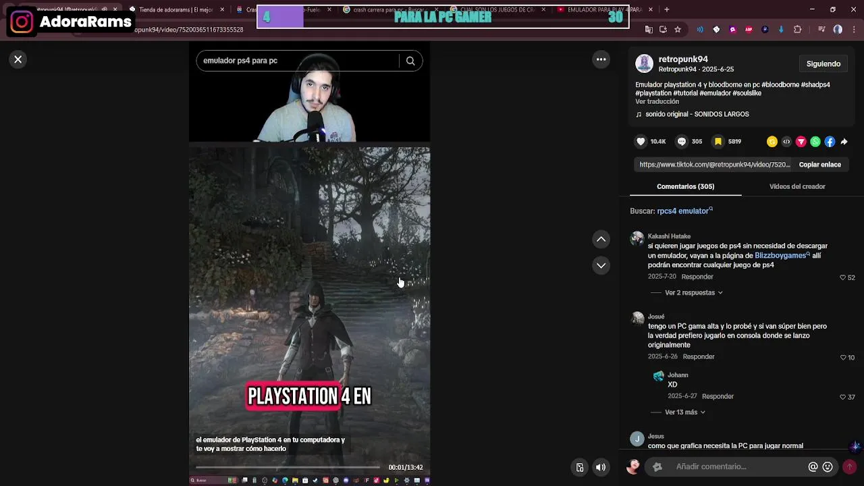The image size is (864, 486).
Task: Close the Tienda de adorarams tab
Action: (x=222, y=9)
